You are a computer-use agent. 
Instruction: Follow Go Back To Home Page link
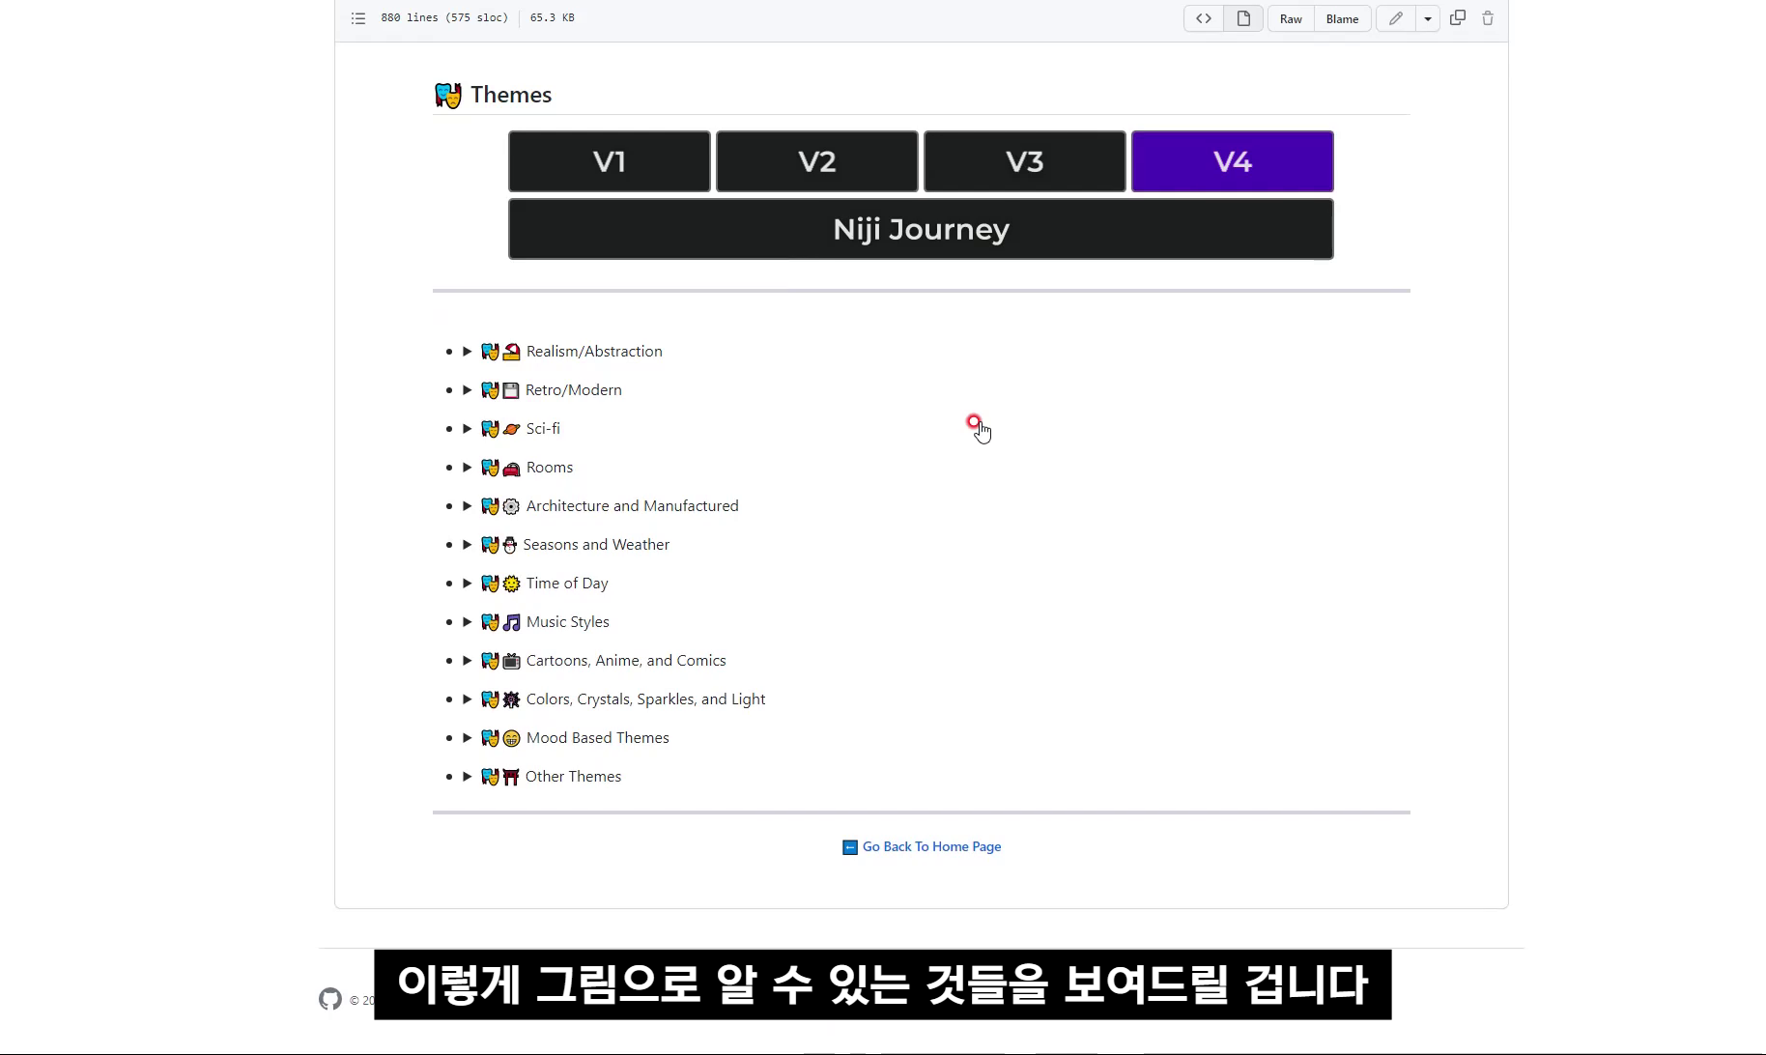[931, 847]
